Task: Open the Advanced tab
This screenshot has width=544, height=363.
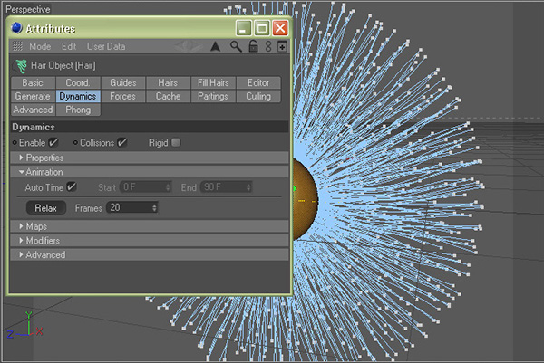Action: pyautogui.click(x=33, y=110)
